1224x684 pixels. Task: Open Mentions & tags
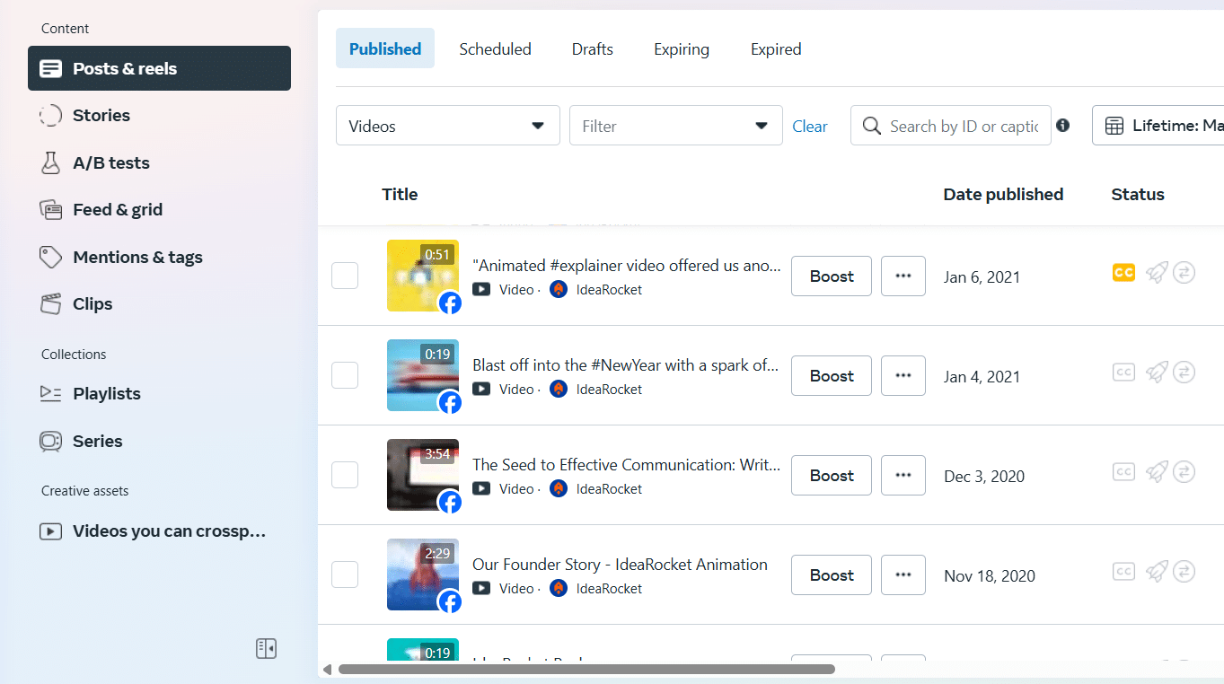(136, 258)
